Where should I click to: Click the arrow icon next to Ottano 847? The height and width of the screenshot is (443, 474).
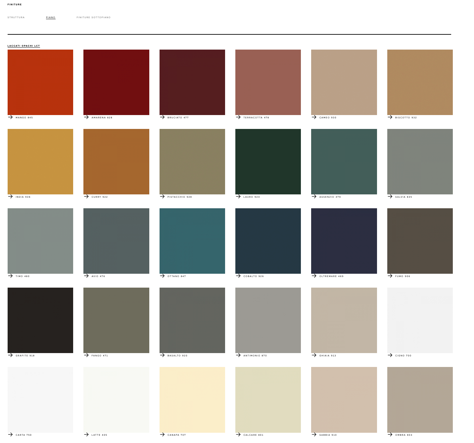pyautogui.click(x=162, y=276)
